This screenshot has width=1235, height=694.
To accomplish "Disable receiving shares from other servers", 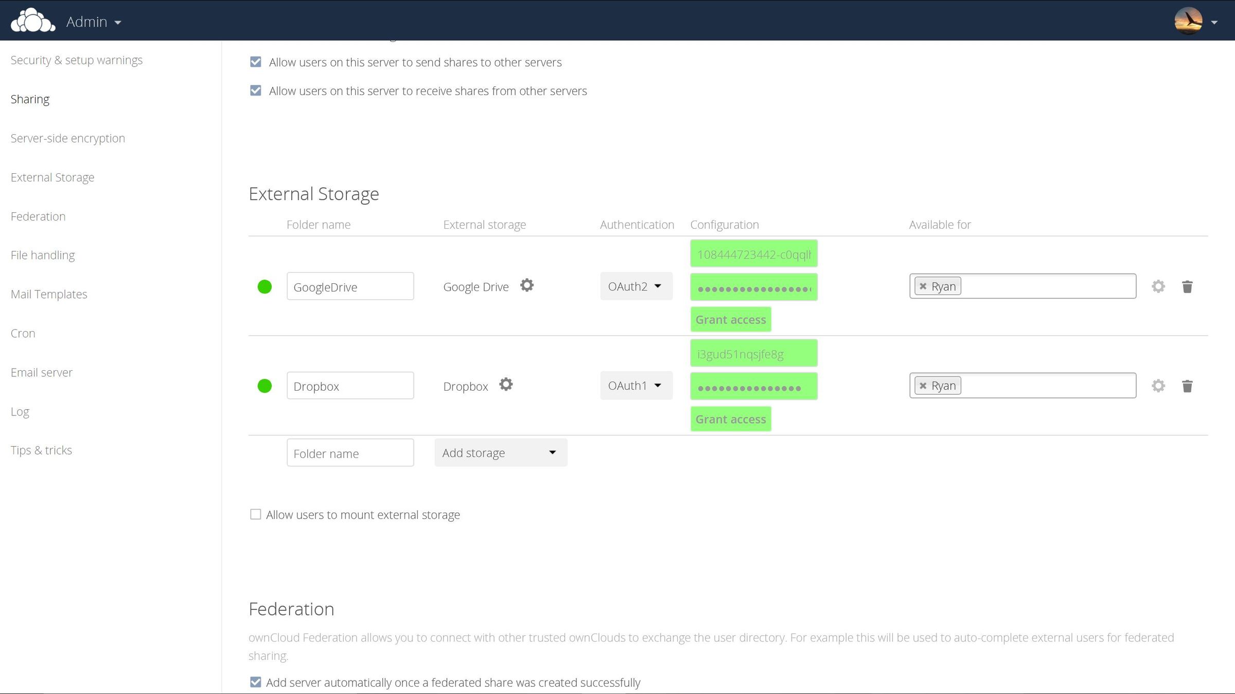I will [256, 90].
